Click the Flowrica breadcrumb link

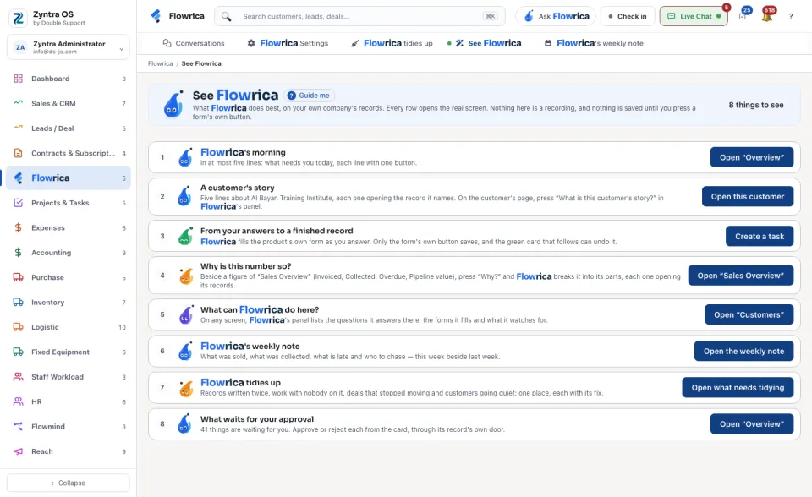pyautogui.click(x=160, y=63)
